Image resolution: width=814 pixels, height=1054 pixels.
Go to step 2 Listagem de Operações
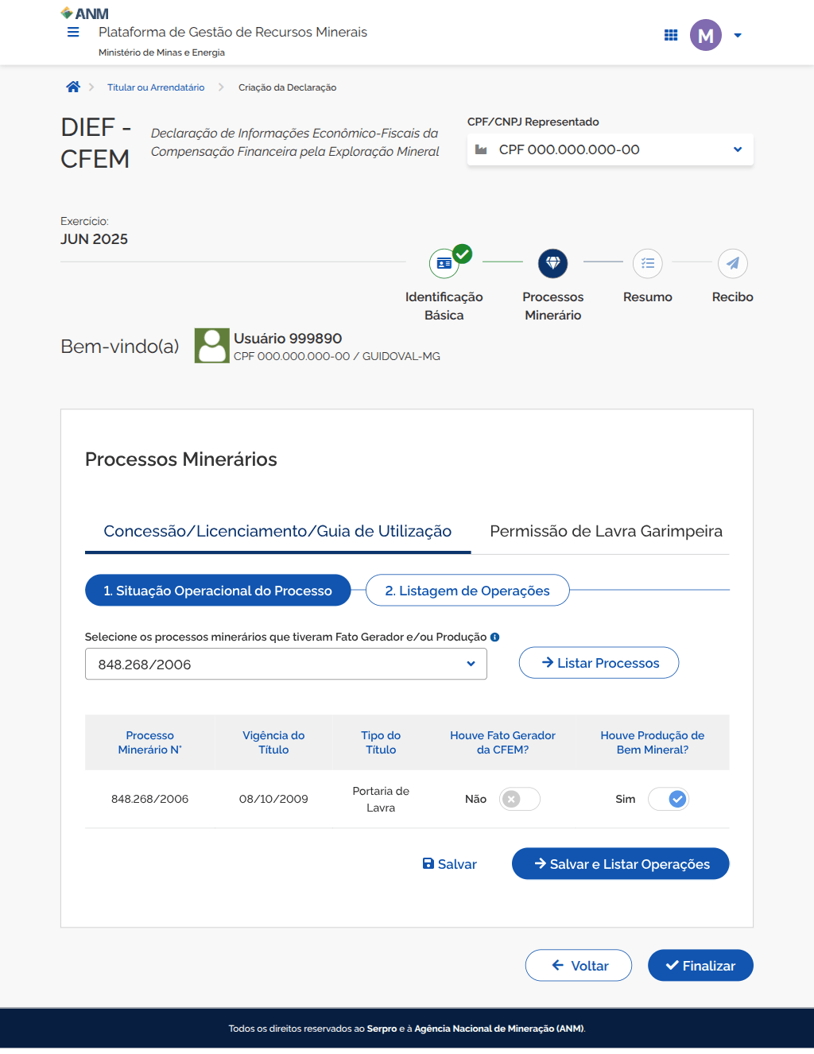click(467, 591)
